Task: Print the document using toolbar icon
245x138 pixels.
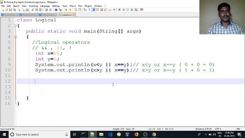Action: (x=27, y=10)
